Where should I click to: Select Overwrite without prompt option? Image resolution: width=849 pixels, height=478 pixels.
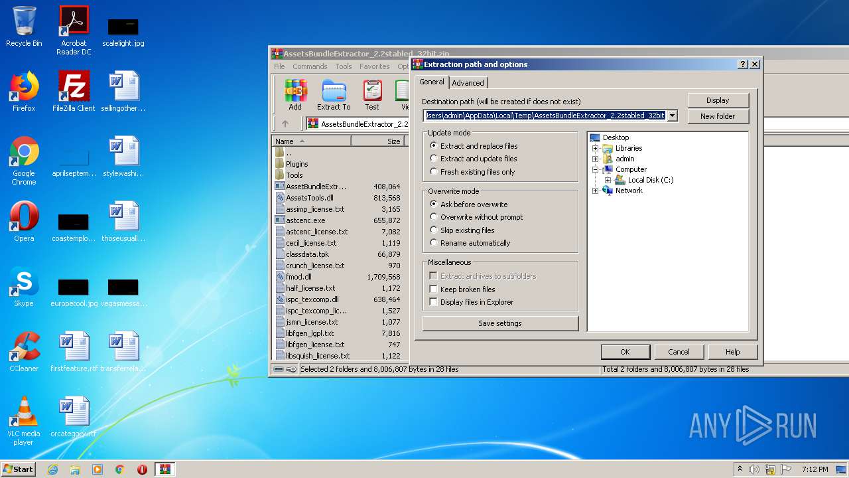point(476,217)
